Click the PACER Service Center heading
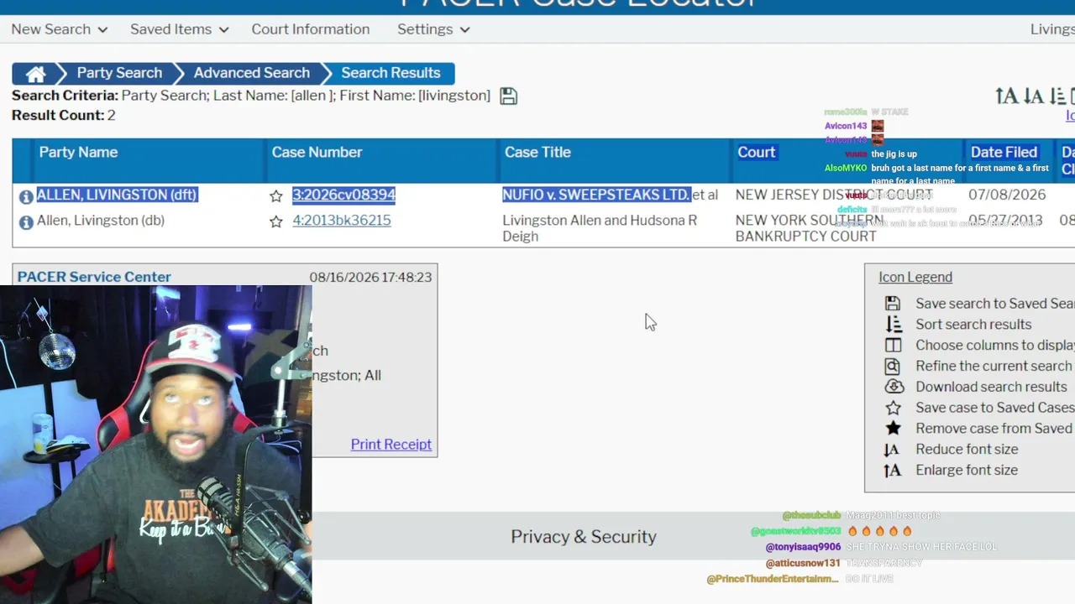This screenshot has height=604, width=1075. (94, 277)
